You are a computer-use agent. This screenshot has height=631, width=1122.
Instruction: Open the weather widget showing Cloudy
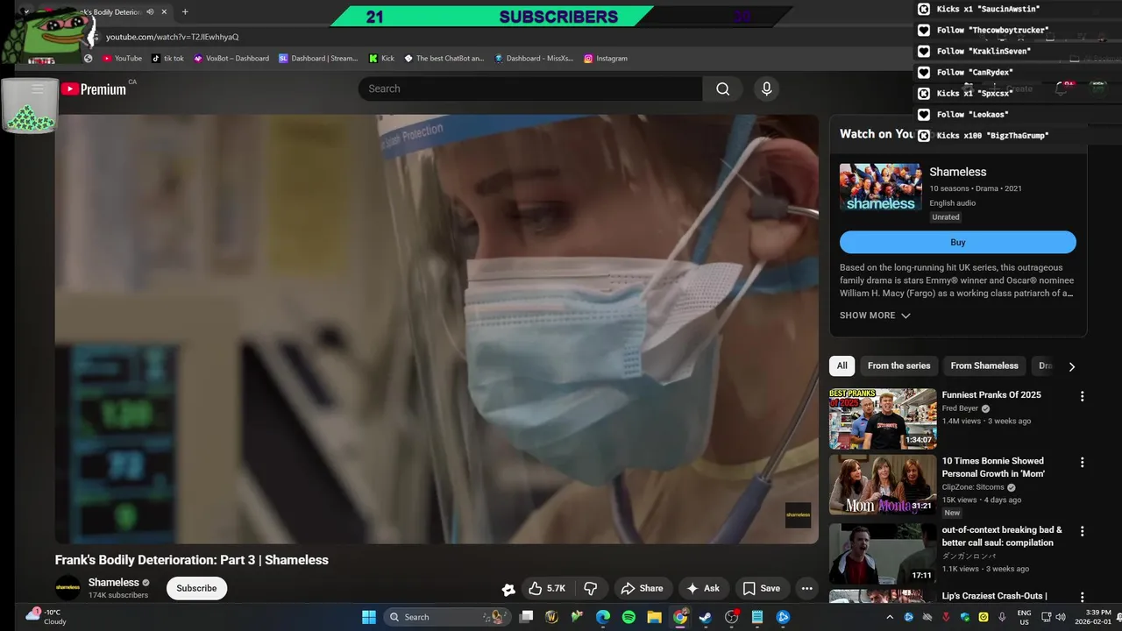(46, 617)
